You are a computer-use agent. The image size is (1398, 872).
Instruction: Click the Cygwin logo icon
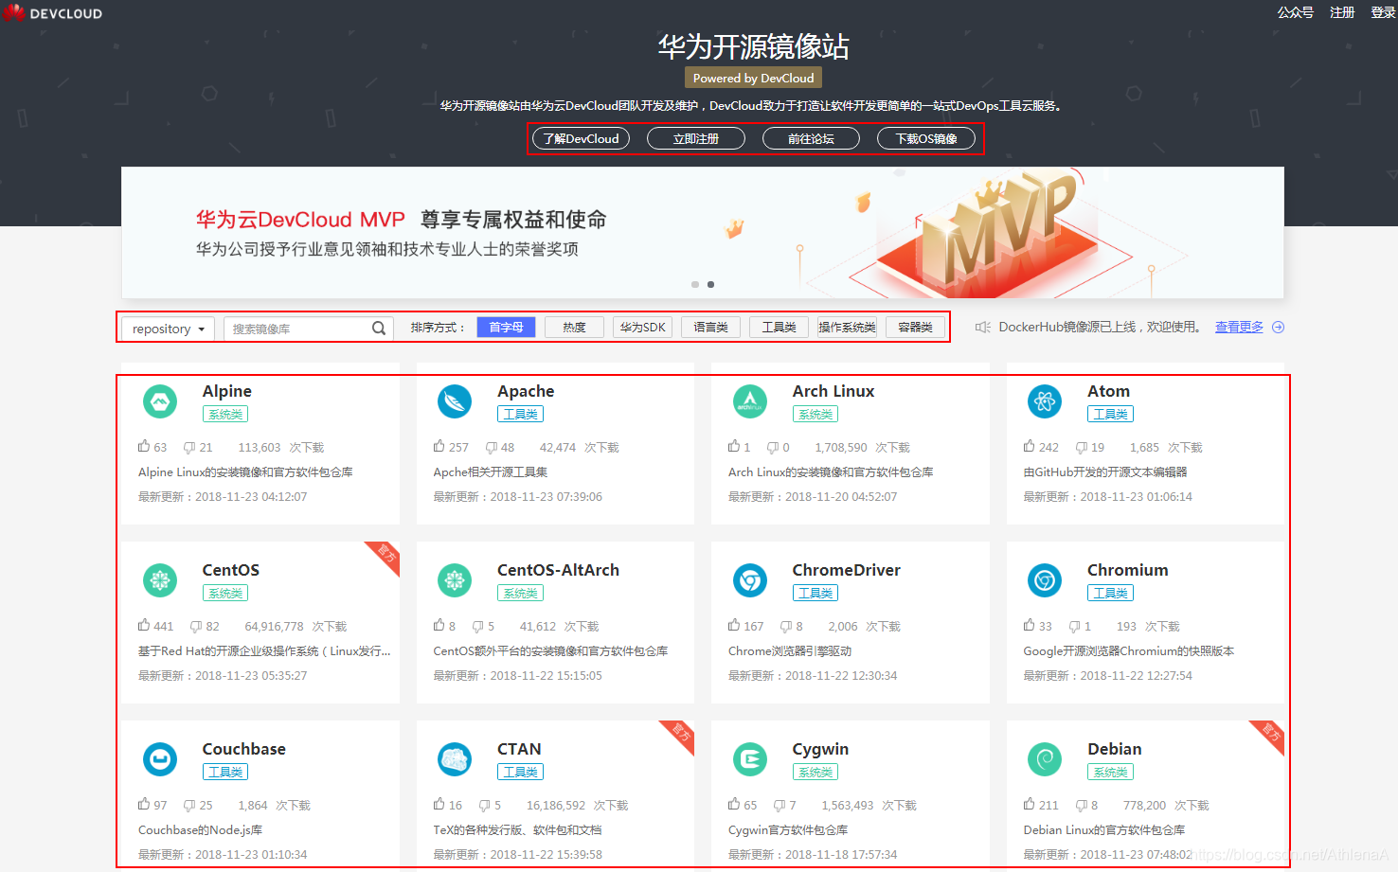pos(750,759)
